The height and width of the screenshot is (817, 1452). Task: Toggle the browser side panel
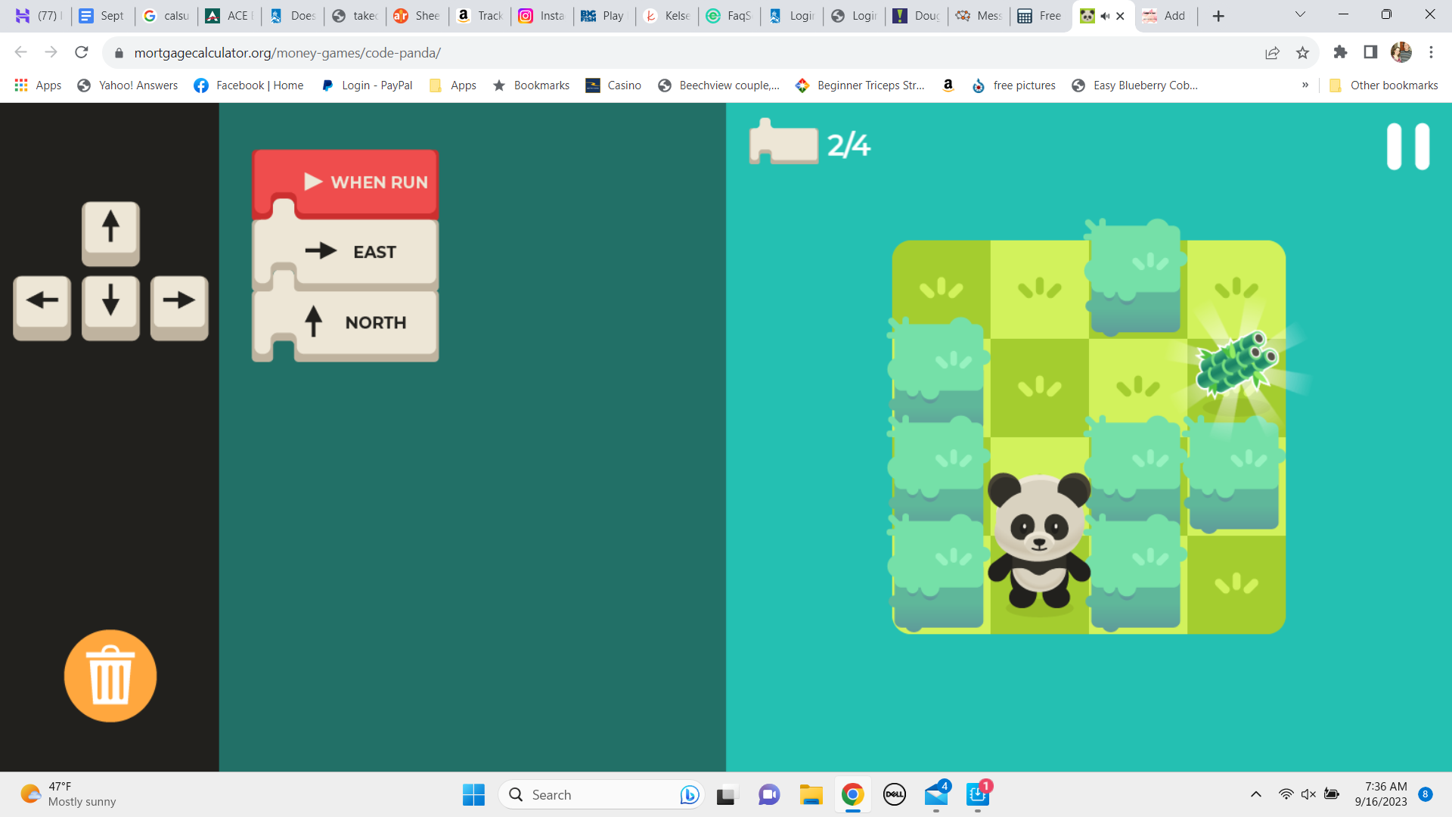tap(1370, 52)
